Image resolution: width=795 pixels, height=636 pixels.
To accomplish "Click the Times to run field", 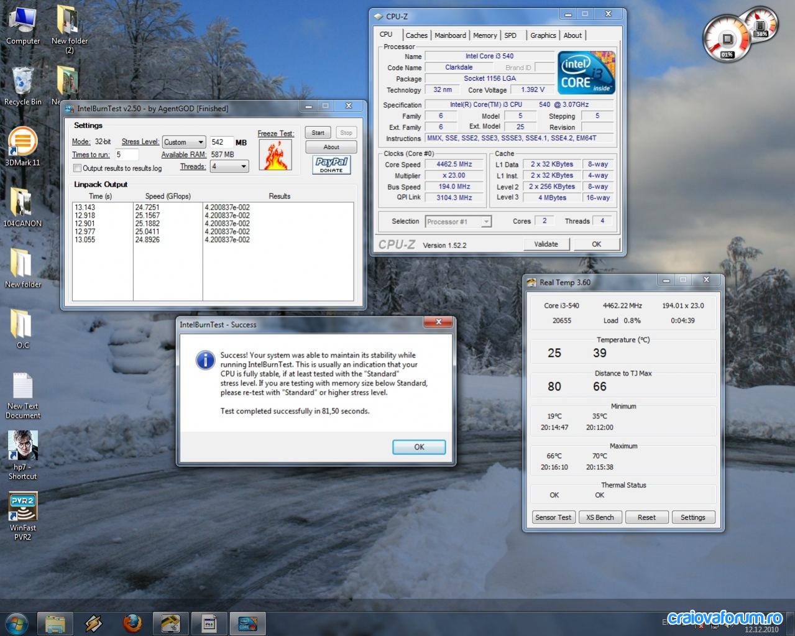I will (x=127, y=155).
